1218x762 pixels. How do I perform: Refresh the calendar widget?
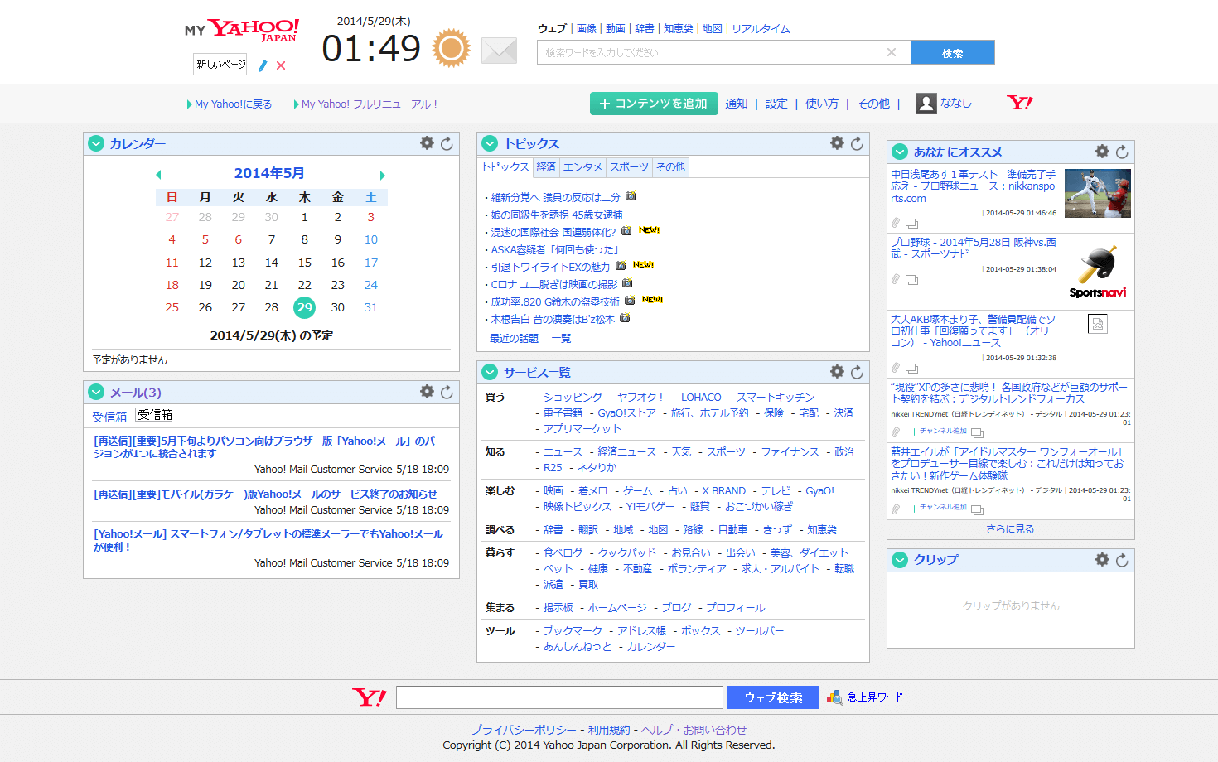[447, 143]
